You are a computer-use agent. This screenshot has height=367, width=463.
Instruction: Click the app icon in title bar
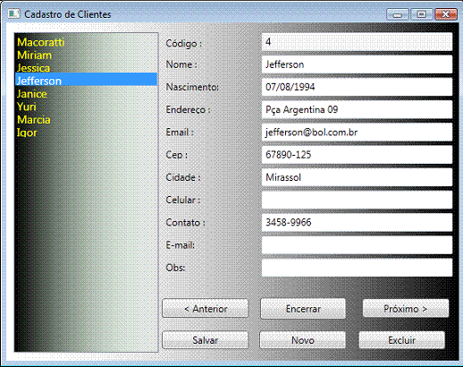[13, 13]
